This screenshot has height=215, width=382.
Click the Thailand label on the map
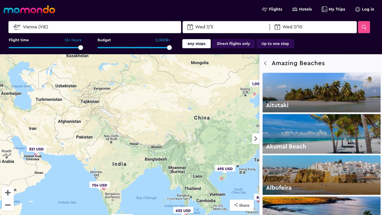(x=193, y=189)
